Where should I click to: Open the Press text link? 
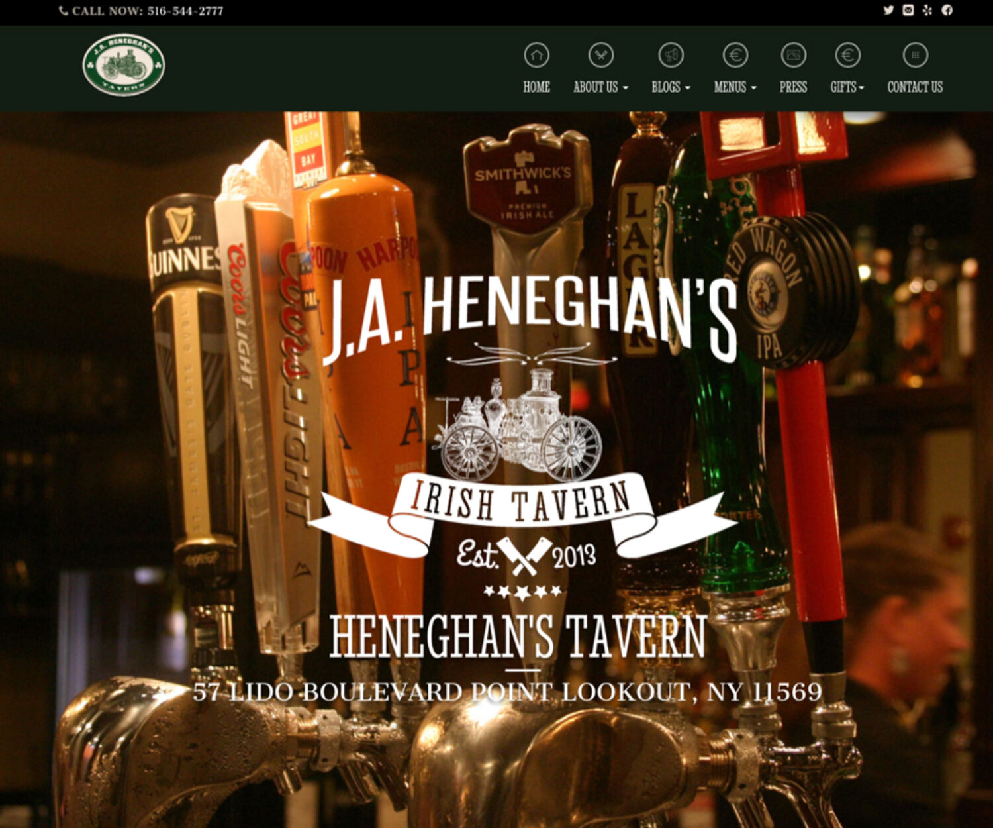[793, 87]
